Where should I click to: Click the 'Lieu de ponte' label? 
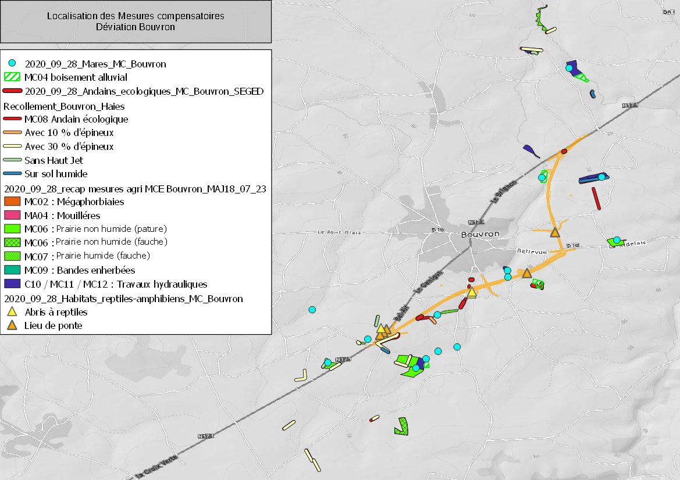[54, 325]
